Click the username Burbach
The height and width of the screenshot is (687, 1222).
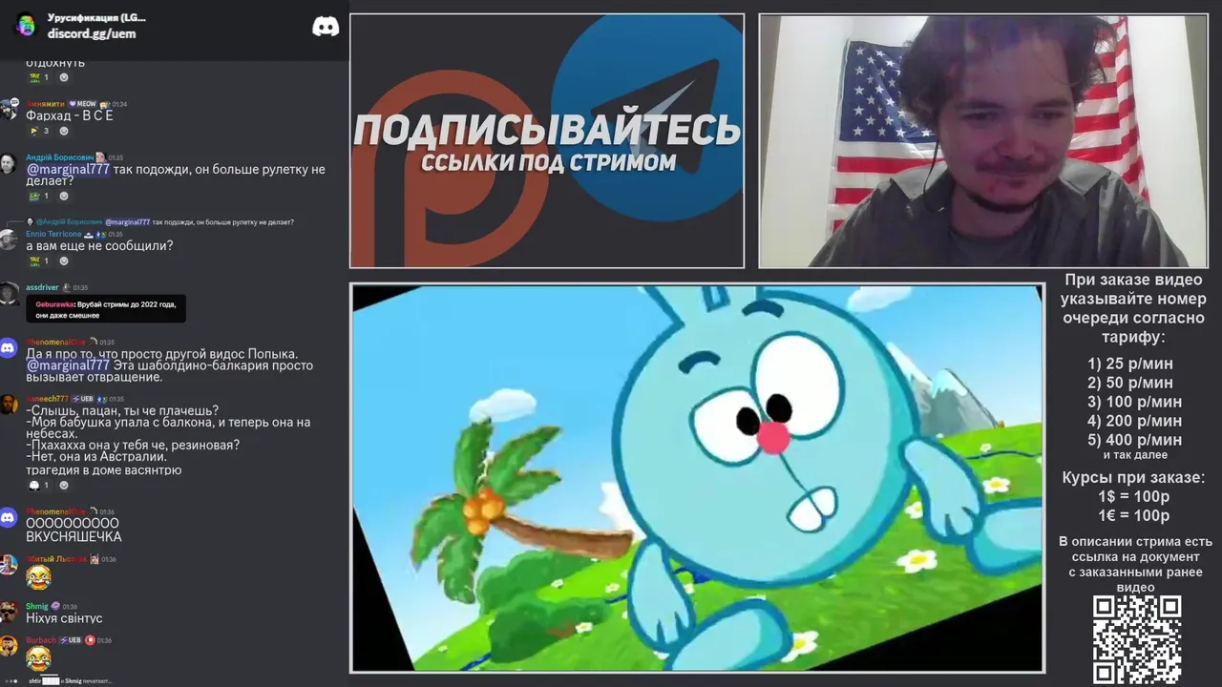(x=41, y=640)
